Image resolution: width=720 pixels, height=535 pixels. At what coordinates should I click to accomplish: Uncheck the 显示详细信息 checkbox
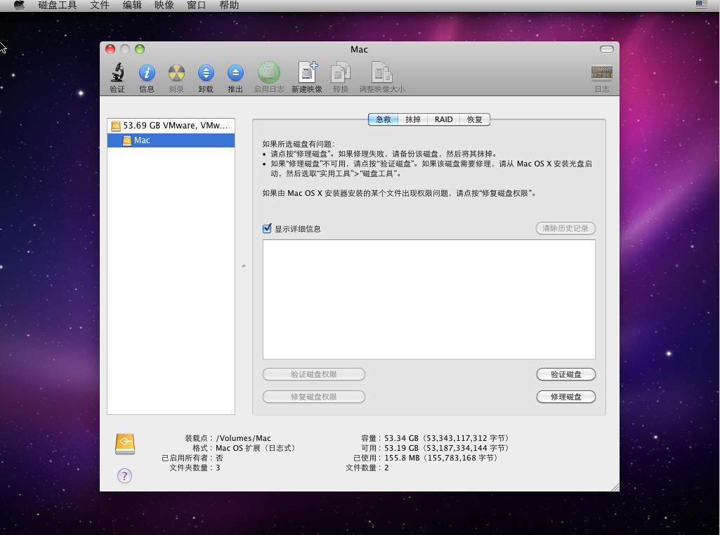tap(266, 228)
